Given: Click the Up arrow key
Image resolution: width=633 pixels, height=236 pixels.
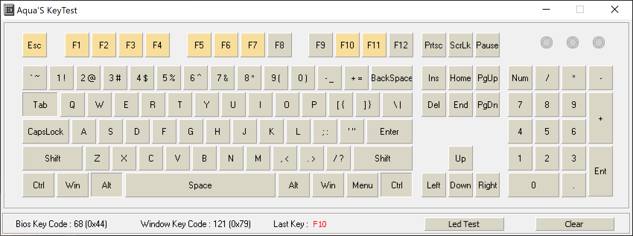Looking at the screenshot, I should (460, 158).
